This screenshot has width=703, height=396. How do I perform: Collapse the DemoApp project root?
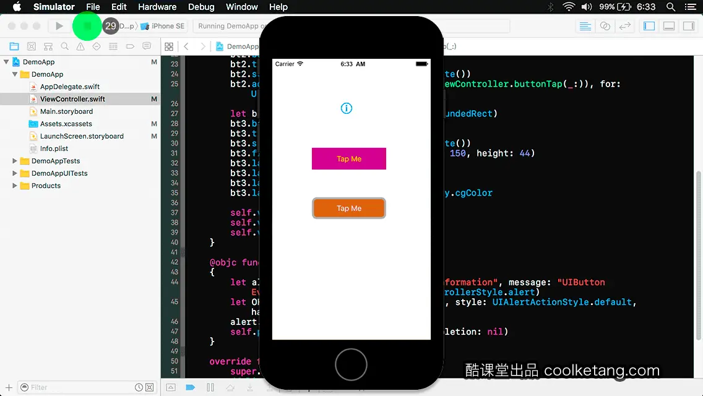[x=6, y=62]
